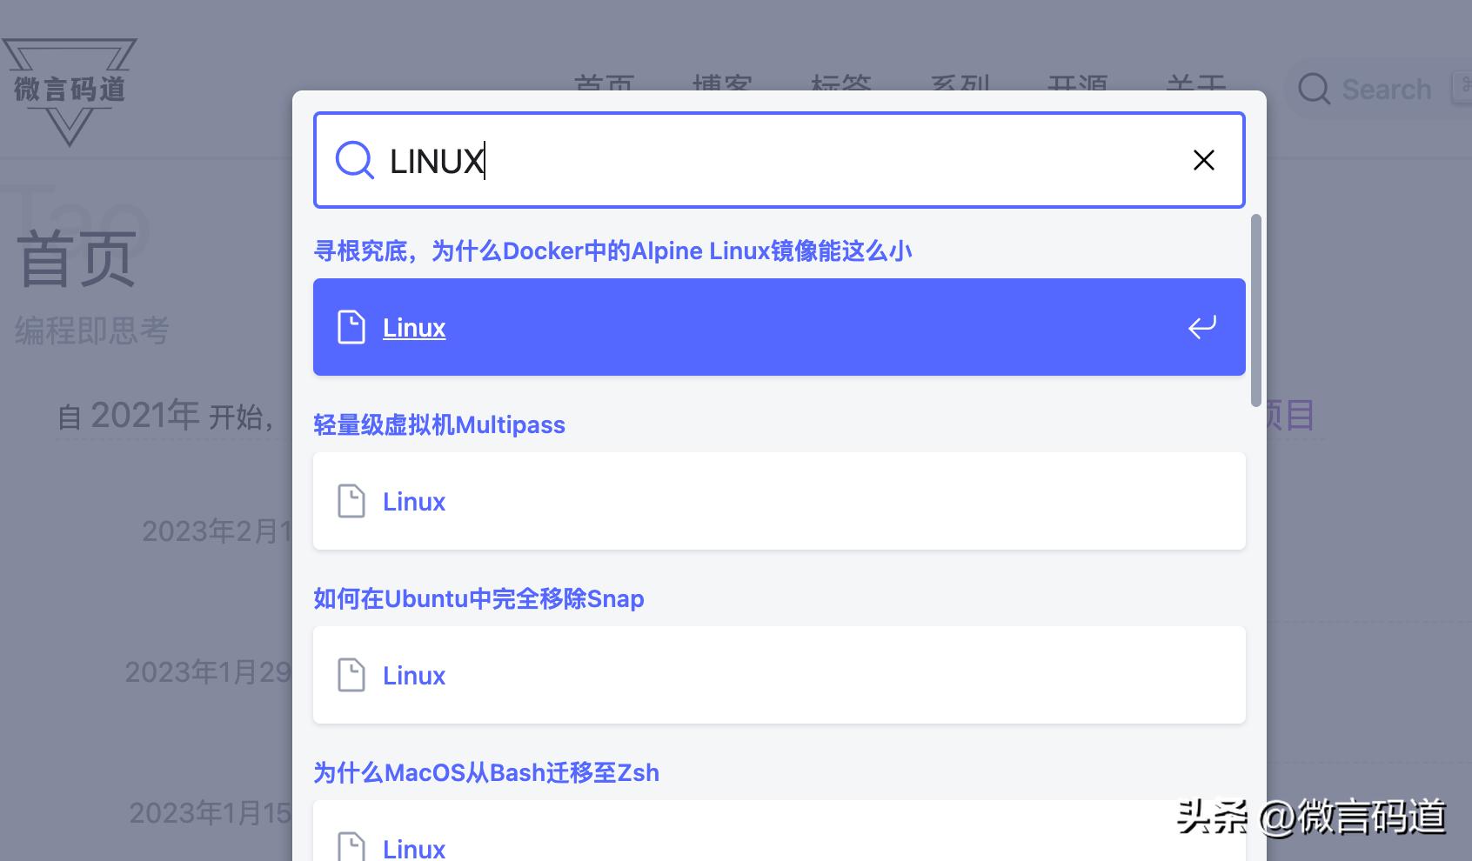Click the document icon in the highlighted Linux result

351,327
